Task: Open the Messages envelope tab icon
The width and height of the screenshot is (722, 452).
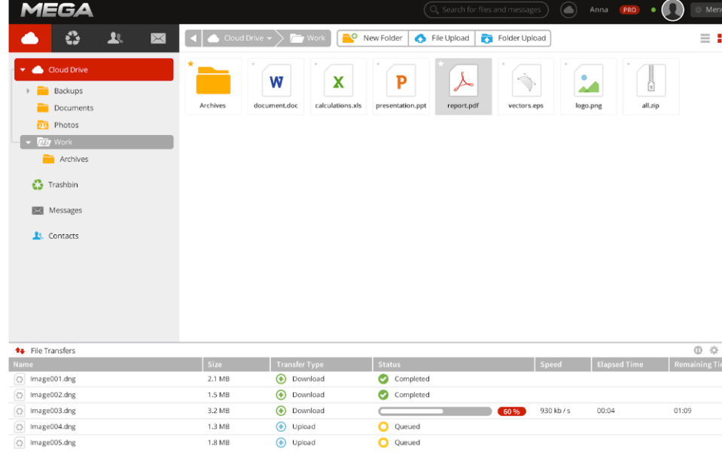Action: click(x=157, y=38)
